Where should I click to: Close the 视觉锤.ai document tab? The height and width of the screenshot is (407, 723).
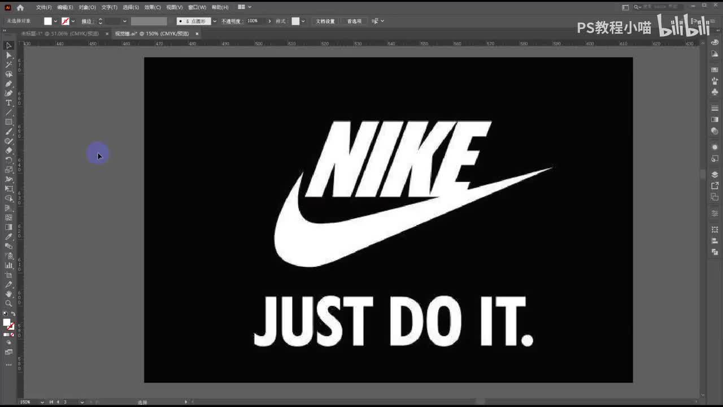pyautogui.click(x=195, y=33)
